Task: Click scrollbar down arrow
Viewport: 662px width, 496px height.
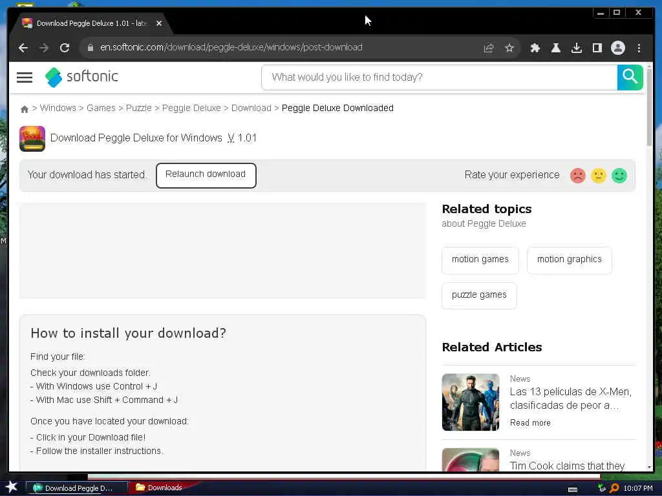Action: 649,468
